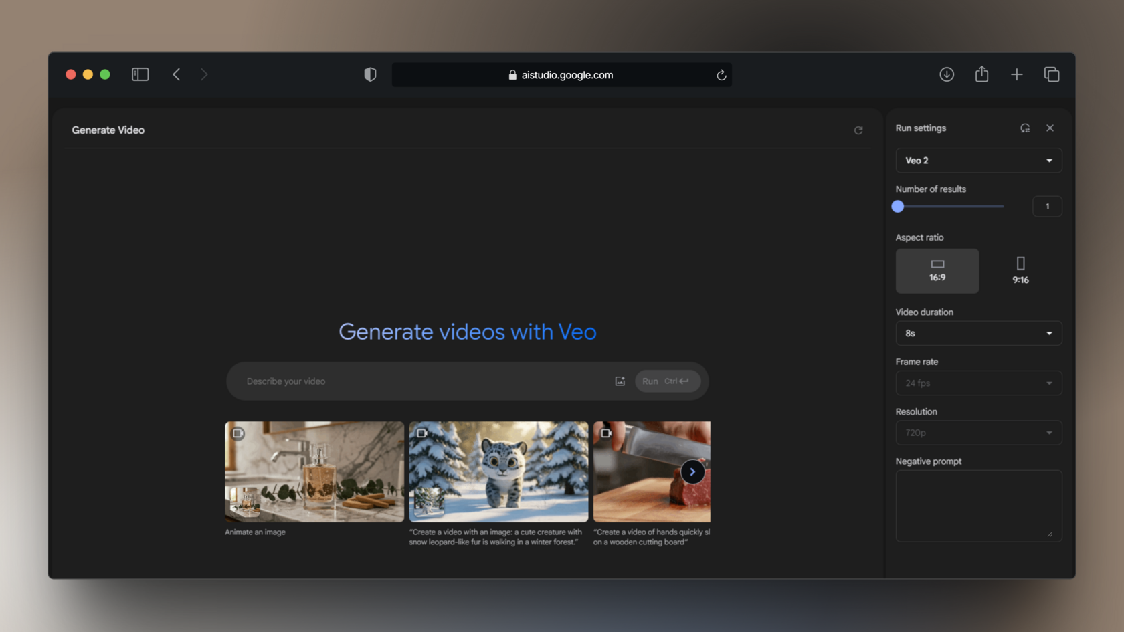1124x632 pixels.
Task: Show next examples with carousel arrow
Action: coord(692,472)
